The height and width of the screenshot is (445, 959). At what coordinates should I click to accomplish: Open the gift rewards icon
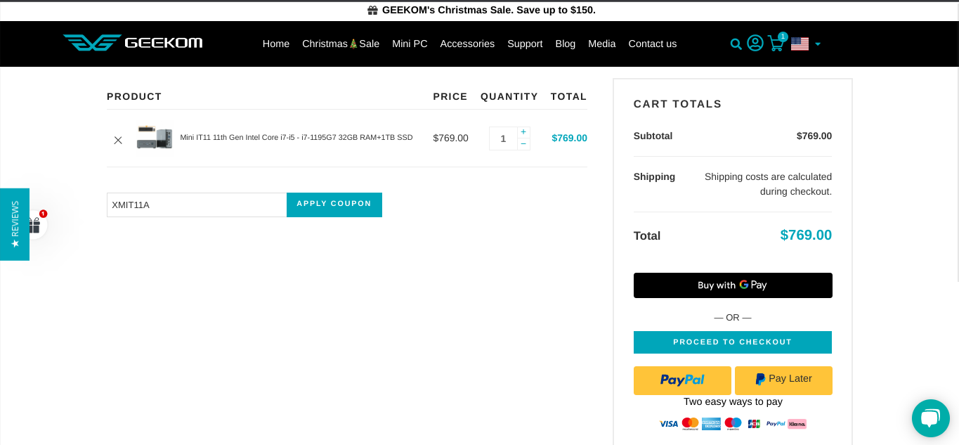(34, 225)
